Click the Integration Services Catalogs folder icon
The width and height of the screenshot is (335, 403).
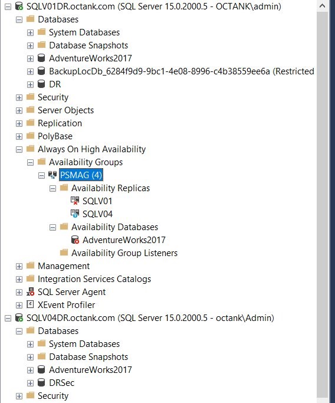coord(30,279)
